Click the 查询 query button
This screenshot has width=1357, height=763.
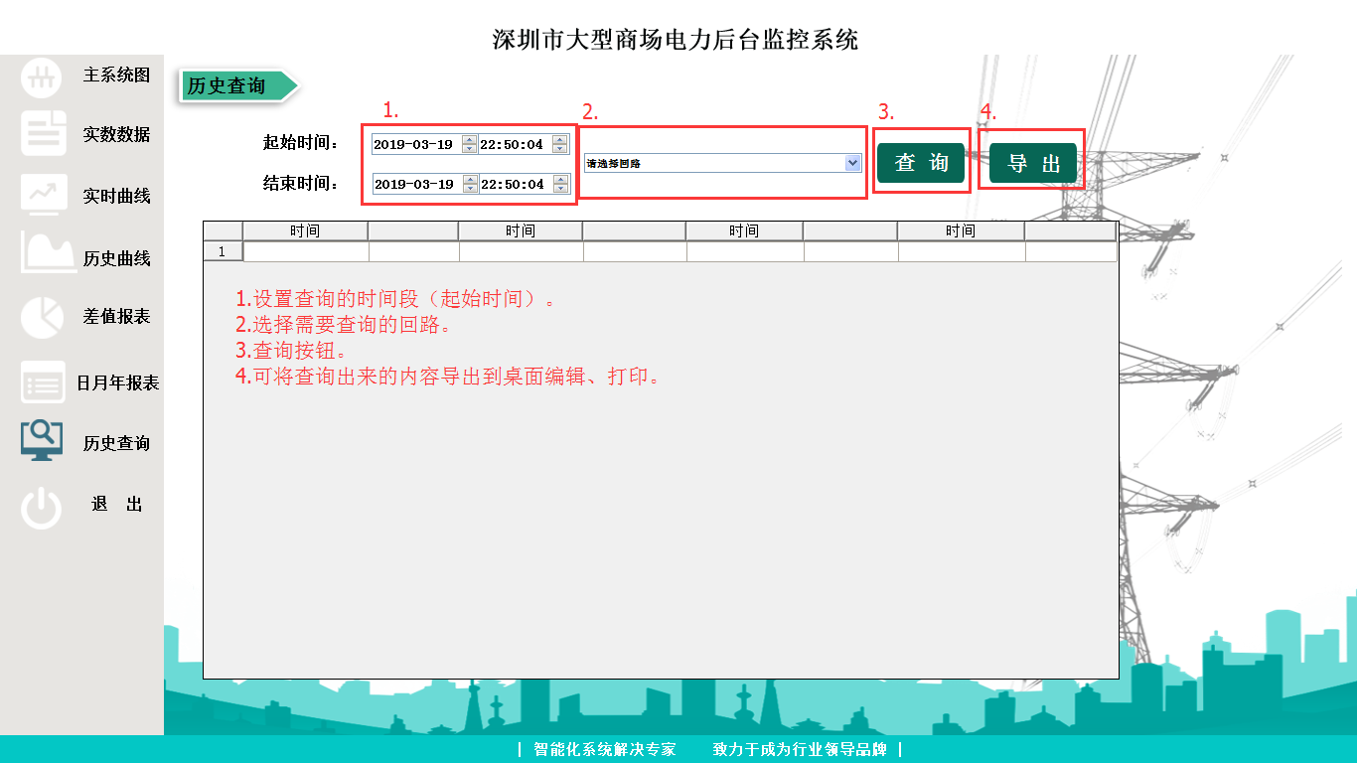pos(921,163)
